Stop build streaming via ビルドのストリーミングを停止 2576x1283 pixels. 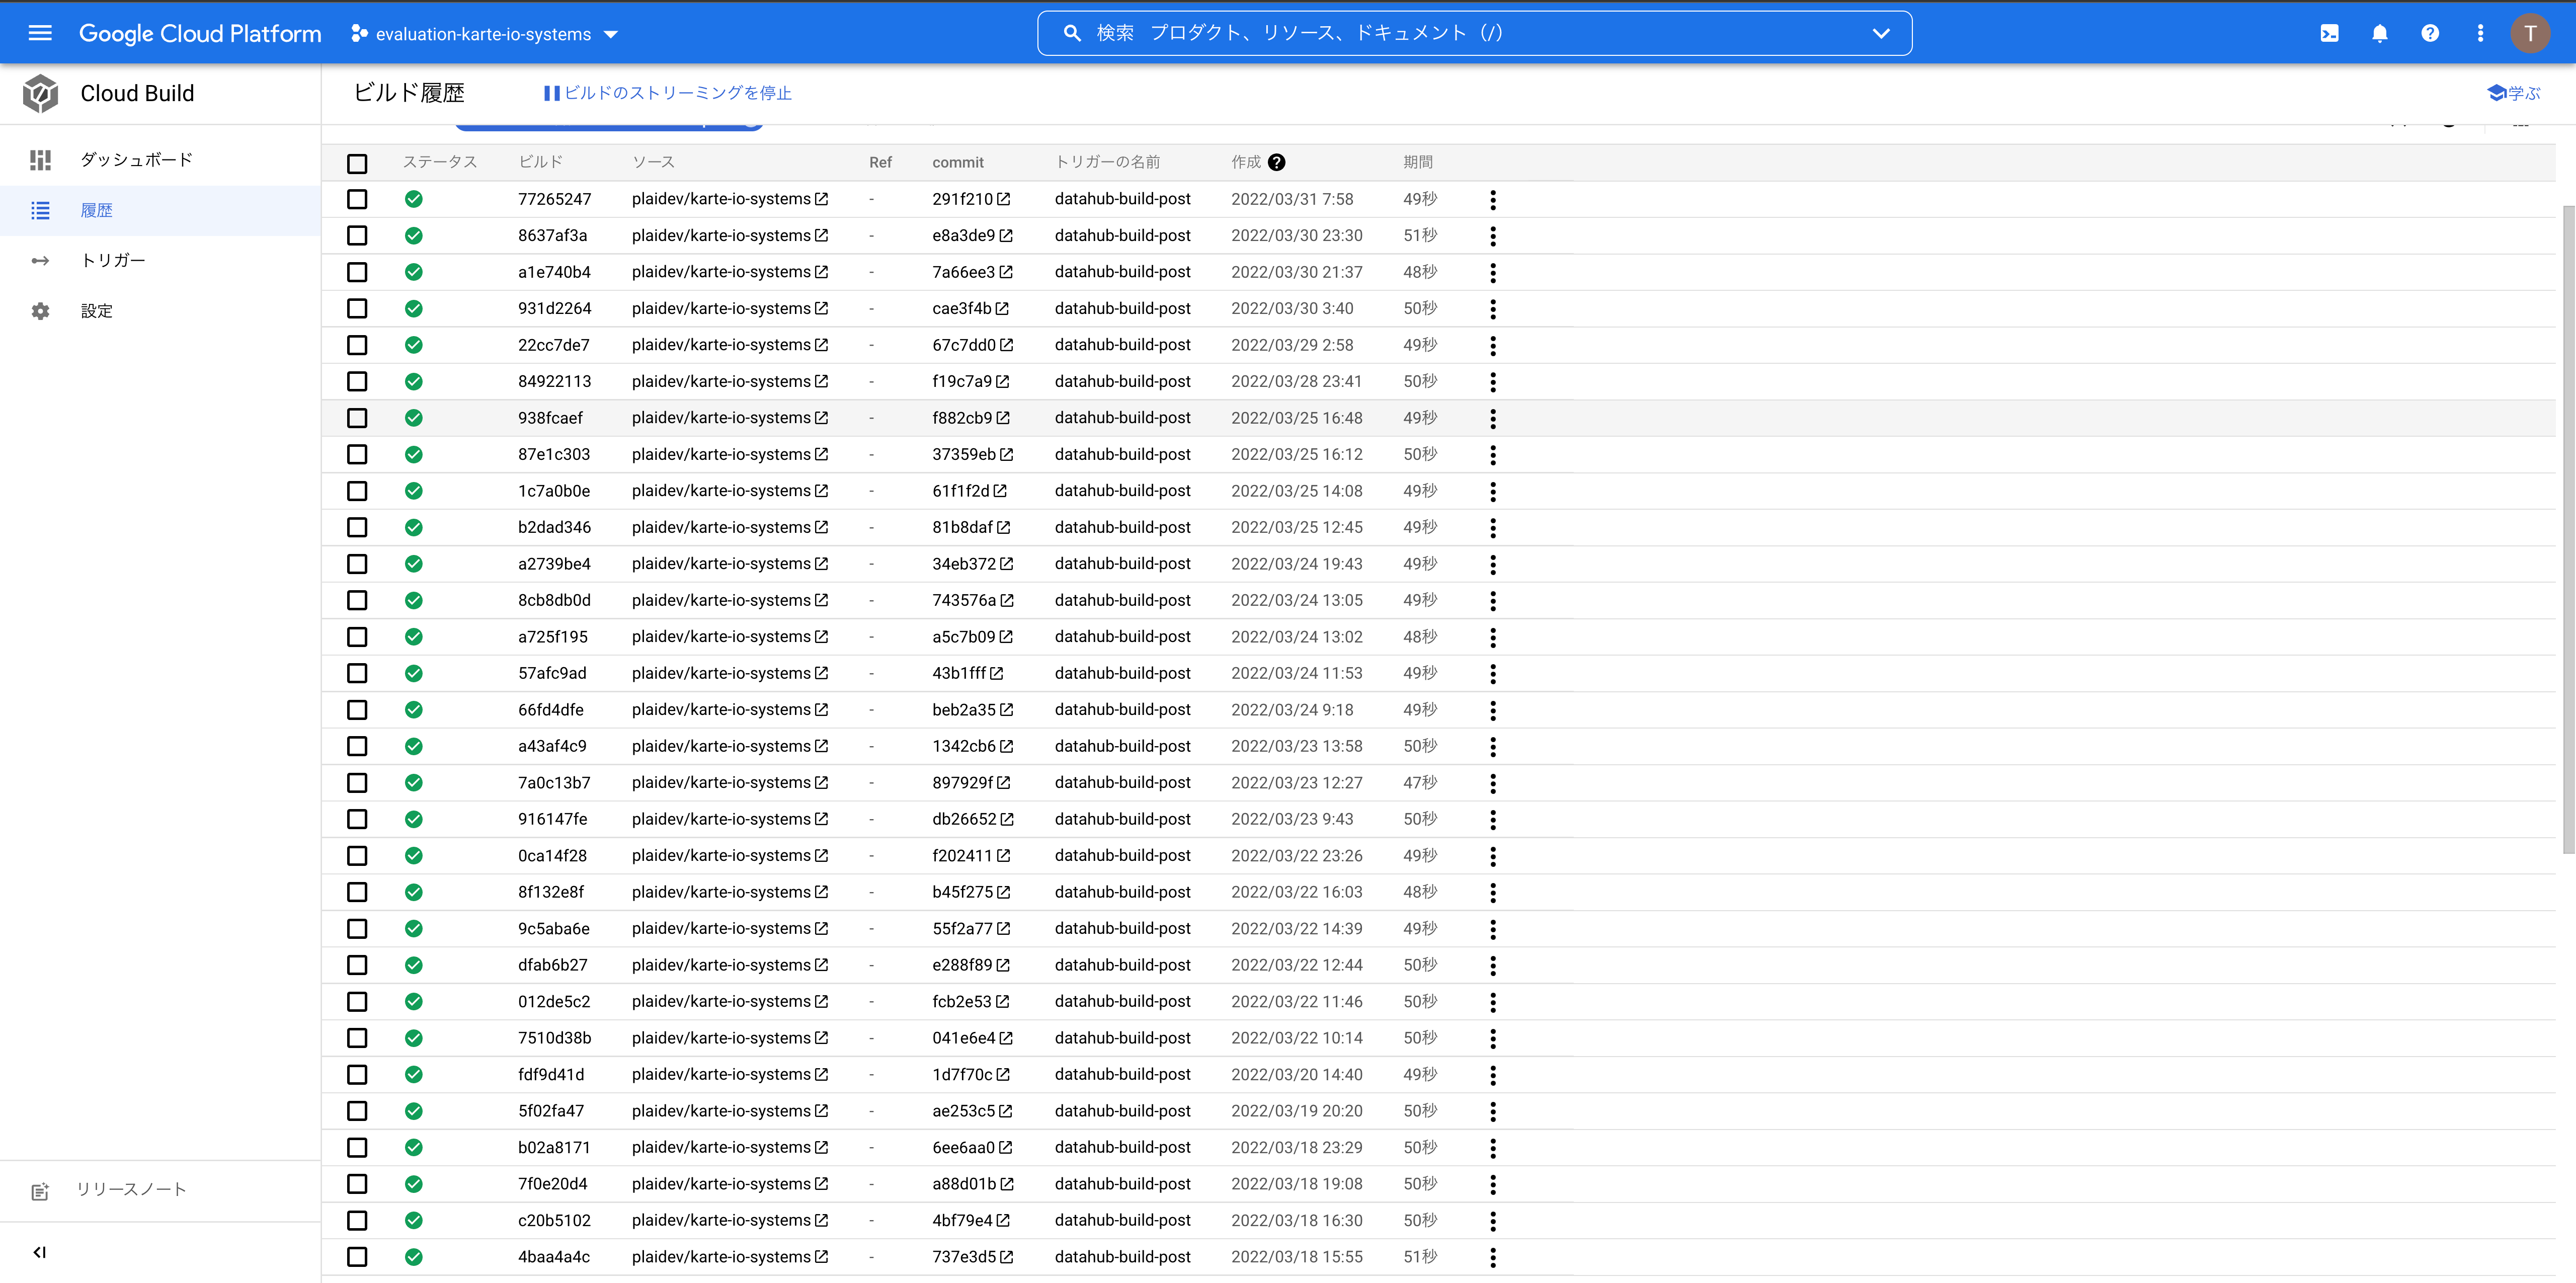pyautogui.click(x=667, y=93)
